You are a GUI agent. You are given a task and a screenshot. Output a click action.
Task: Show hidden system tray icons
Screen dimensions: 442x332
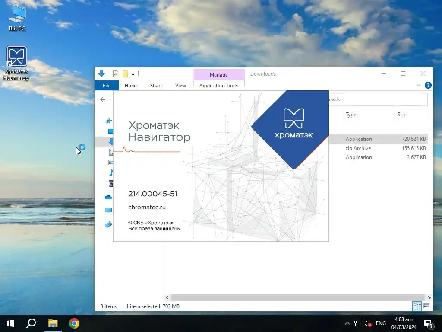pyautogui.click(x=347, y=323)
